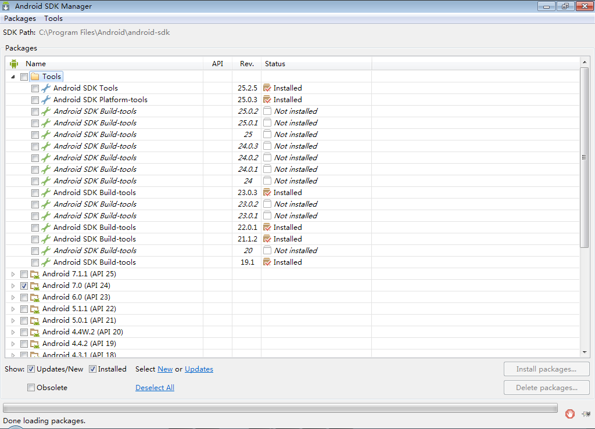The height and width of the screenshot is (429, 595).
Task: Toggle the Updates/New show filter
Action: [x=31, y=369]
